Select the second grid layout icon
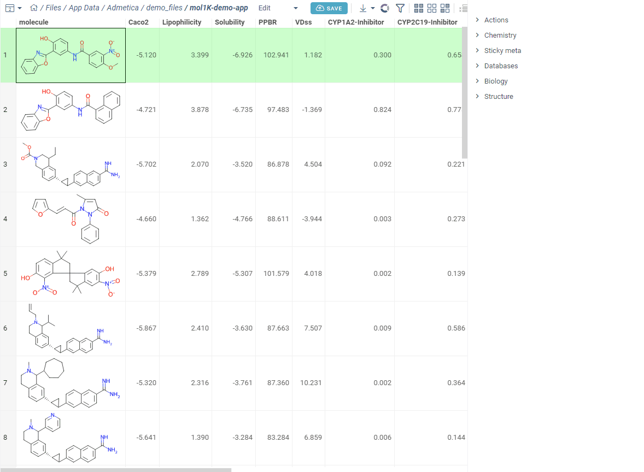Image resolution: width=644 pixels, height=472 pixels. coord(432,8)
